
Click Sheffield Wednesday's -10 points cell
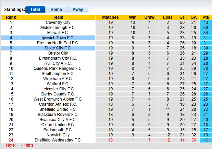(205, 140)
